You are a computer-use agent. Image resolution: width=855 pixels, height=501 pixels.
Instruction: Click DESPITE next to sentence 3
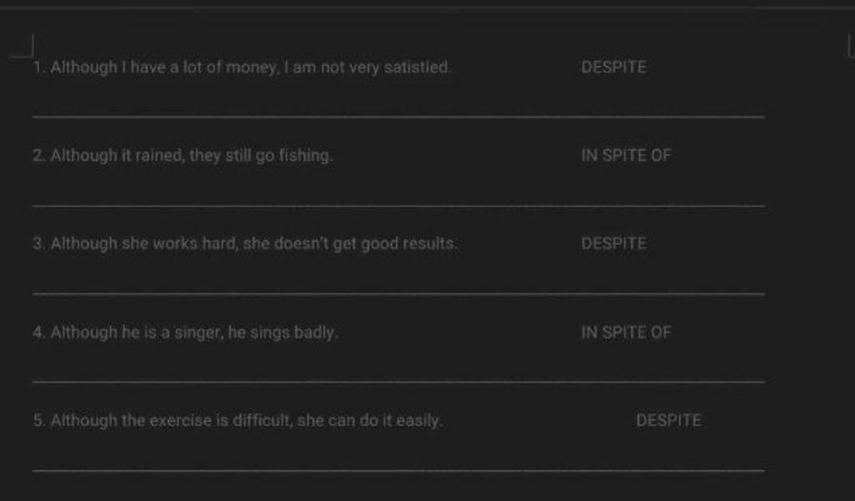pos(614,243)
